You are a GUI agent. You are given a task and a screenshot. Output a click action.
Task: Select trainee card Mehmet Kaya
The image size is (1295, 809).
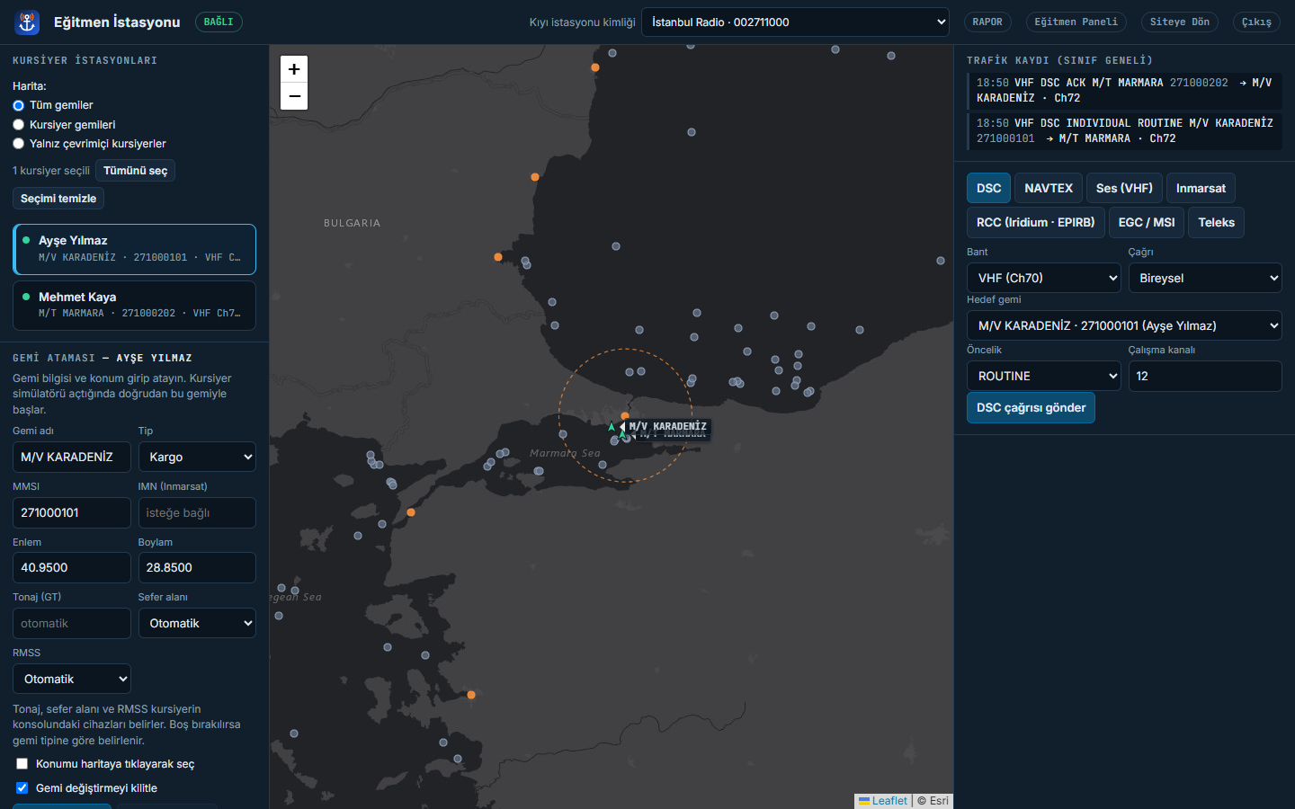134,306
